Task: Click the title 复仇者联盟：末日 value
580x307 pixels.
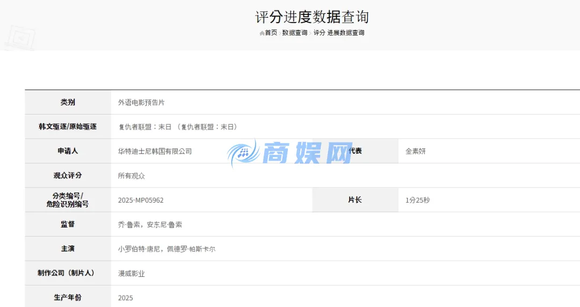Action: point(178,127)
